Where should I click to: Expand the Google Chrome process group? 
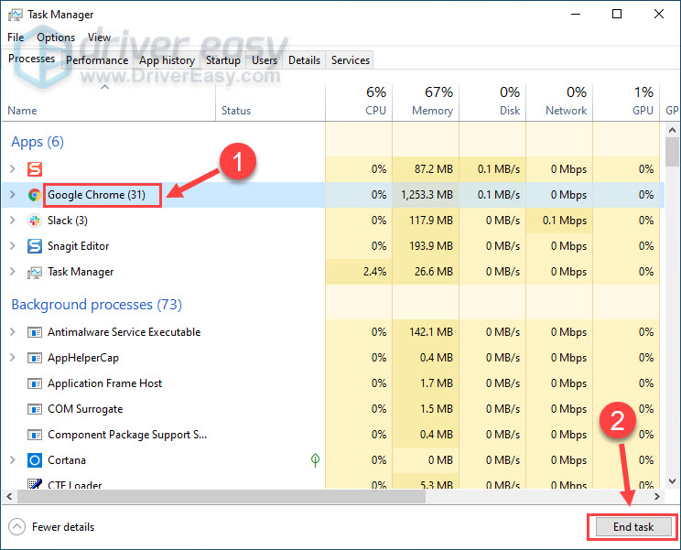tap(12, 195)
